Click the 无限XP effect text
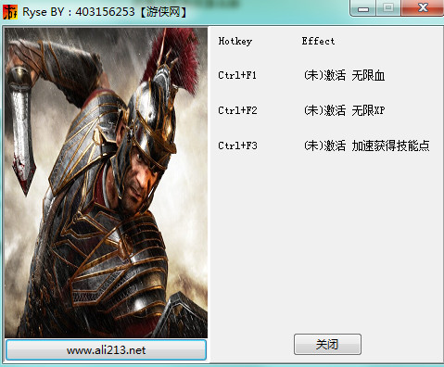Viewport: 444px width, 367px height. click(368, 110)
